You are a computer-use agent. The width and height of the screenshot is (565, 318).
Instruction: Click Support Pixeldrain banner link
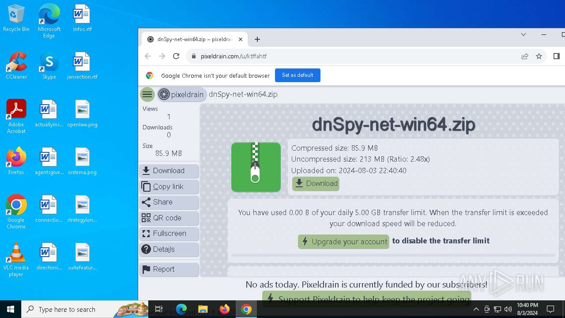pyautogui.click(x=366, y=299)
